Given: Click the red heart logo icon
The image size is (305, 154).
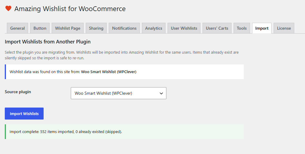Looking at the screenshot, I should pos(8,9).
